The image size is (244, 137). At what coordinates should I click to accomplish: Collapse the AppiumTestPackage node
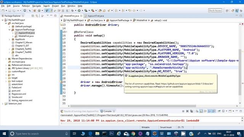click(x=9, y=30)
